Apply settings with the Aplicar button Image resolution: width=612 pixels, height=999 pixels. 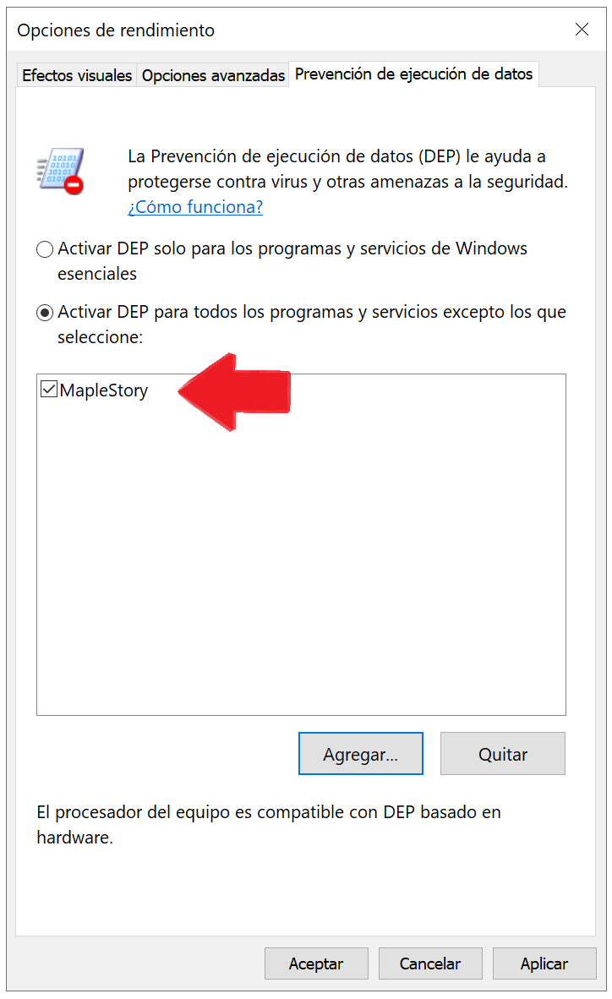coord(544,964)
